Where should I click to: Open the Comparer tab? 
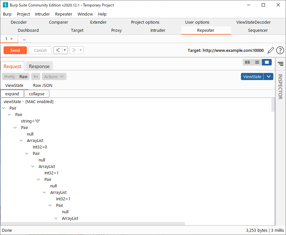click(58, 22)
